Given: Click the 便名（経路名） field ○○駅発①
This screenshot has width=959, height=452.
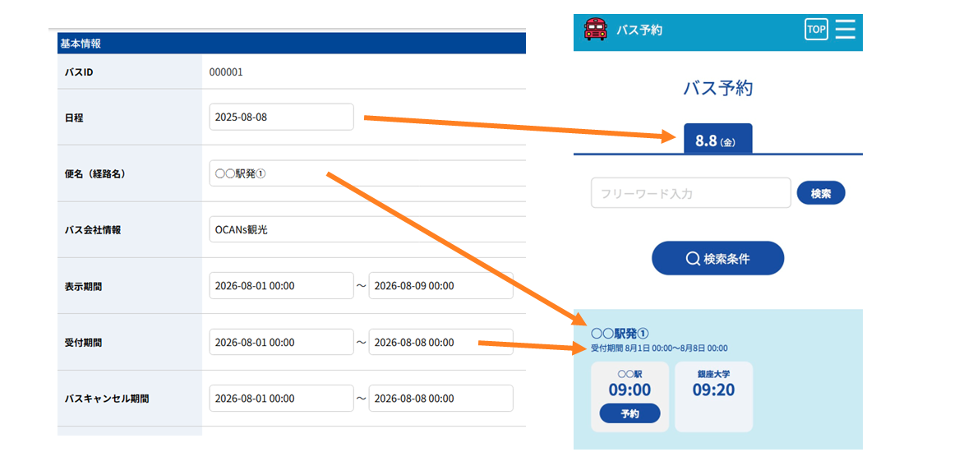Looking at the screenshot, I should pyautogui.click(x=367, y=173).
